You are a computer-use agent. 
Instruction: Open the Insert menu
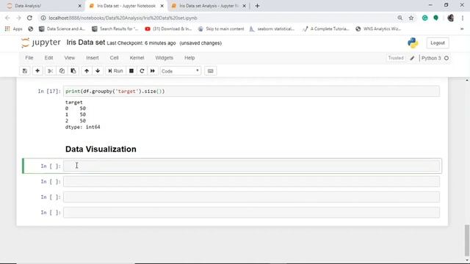(x=93, y=58)
